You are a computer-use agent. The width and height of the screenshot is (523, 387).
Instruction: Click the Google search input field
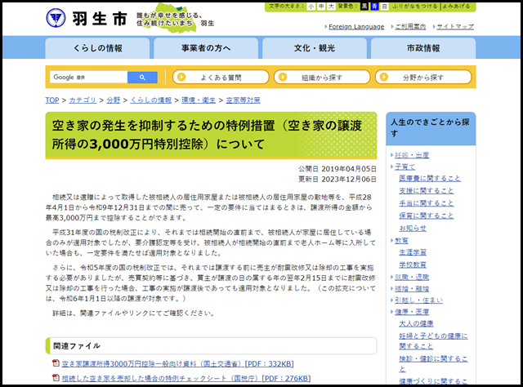(x=89, y=78)
